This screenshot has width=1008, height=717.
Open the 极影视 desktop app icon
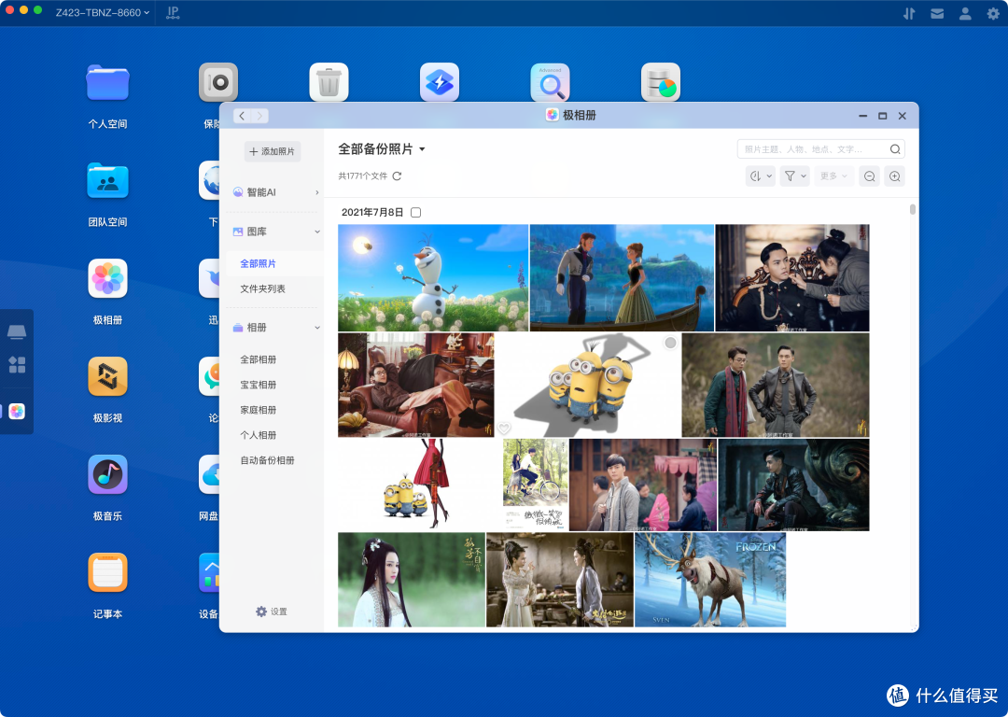point(107,377)
